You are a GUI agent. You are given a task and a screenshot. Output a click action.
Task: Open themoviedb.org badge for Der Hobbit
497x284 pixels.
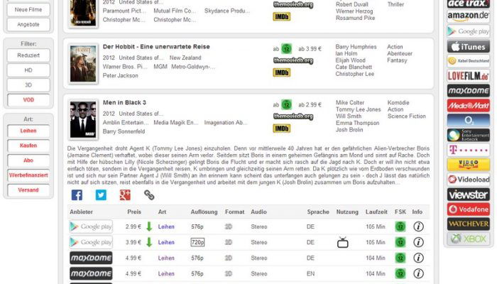[293, 60]
